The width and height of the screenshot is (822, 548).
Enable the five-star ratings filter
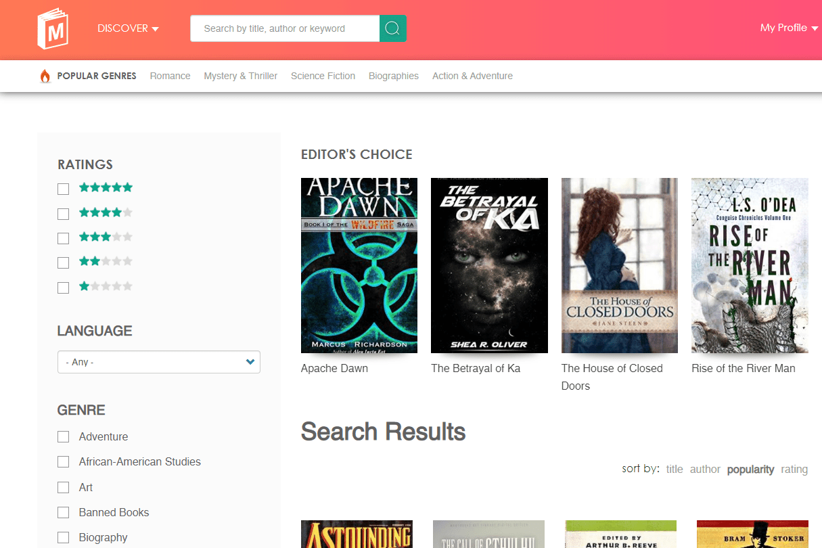coord(63,189)
